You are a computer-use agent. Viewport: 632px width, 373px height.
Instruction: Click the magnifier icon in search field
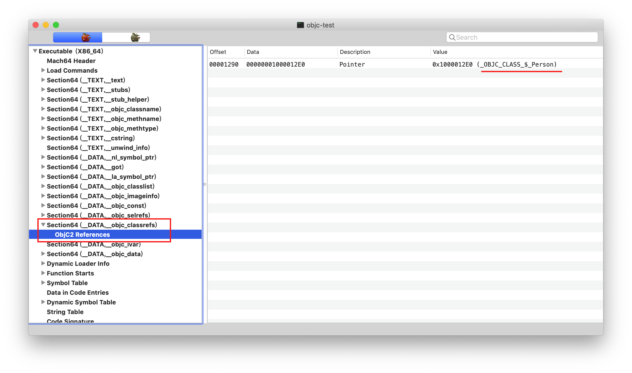(x=452, y=37)
